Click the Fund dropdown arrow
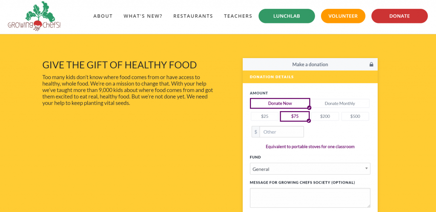This screenshot has height=212, width=436. (x=366, y=168)
